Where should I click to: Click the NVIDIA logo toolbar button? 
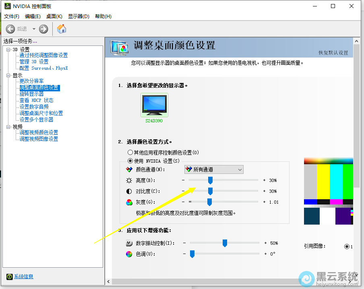click(61, 29)
